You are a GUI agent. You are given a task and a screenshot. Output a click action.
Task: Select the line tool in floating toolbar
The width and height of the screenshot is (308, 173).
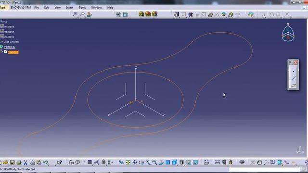[x=294, y=78]
